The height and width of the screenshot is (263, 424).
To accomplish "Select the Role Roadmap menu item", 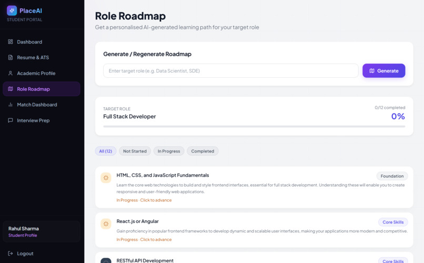I will pos(42,89).
